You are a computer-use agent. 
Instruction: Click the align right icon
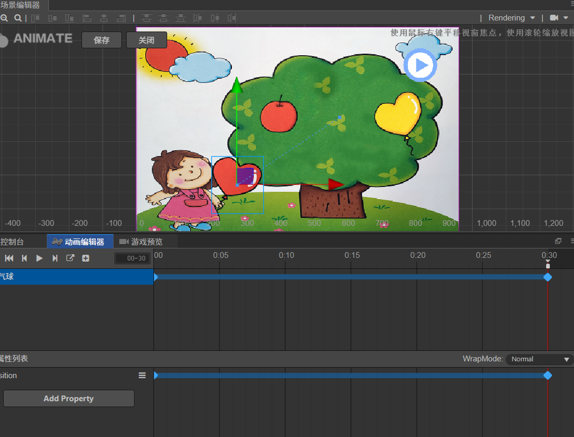tap(121, 18)
